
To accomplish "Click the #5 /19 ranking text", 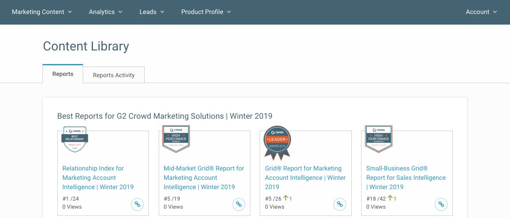I will tap(172, 198).
